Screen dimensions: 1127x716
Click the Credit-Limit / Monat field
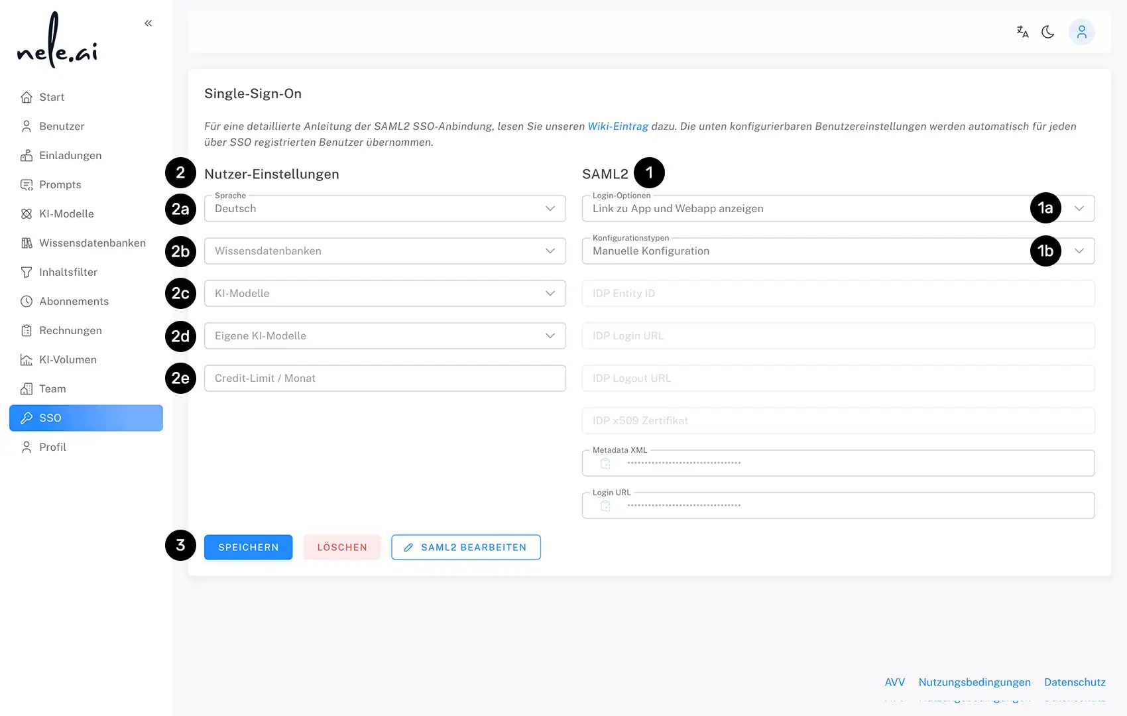(x=385, y=379)
